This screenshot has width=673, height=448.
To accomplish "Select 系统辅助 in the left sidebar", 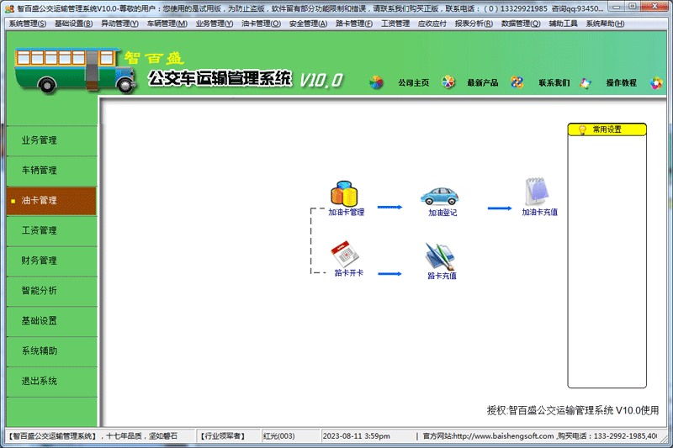I will [x=51, y=351].
